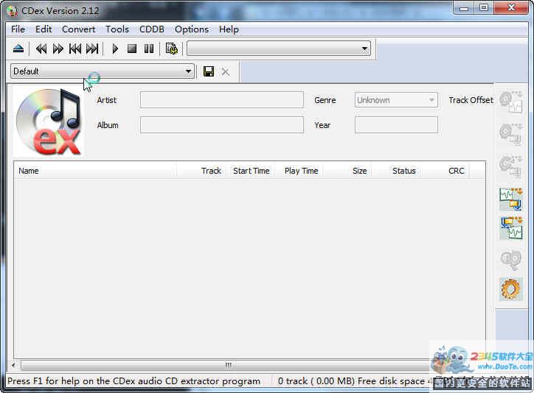Delete profile with the X icon
534x393 pixels.
(x=225, y=71)
